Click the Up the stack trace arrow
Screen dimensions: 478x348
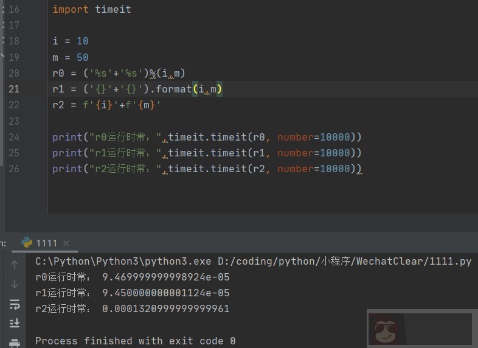(x=15, y=265)
